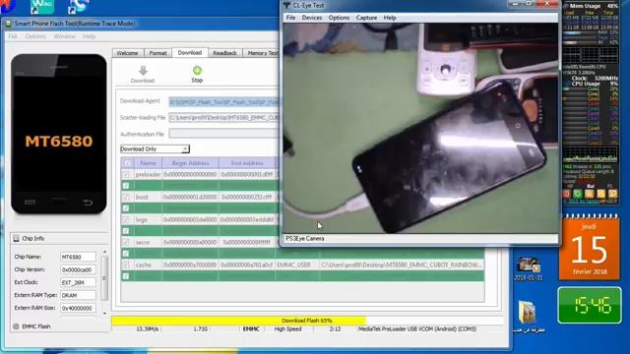The width and height of the screenshot is (630, 354).
Task: Click the Extern RAM Size field value
Action: pyautogui.click(x=78, y=308)
